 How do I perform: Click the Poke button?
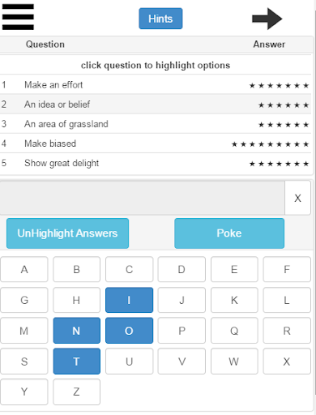coord(229,233)
